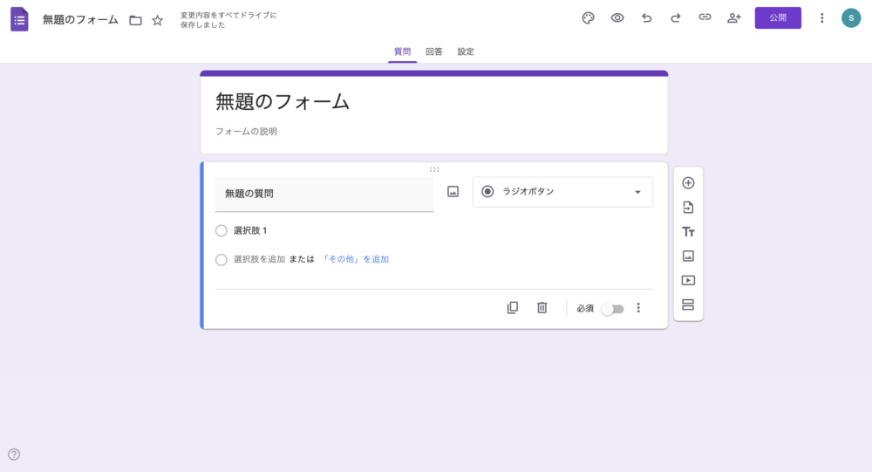Image resolution: width=872 pixels, height=472 pixels.
Task: Add title and description from sidebar
Action: point(688,232)
